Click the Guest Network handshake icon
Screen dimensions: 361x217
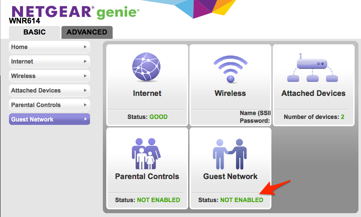point(230,154)
